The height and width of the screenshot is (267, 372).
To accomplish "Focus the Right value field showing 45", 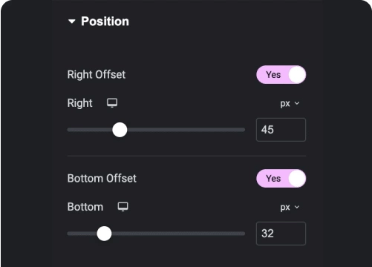I will [281, 130].
